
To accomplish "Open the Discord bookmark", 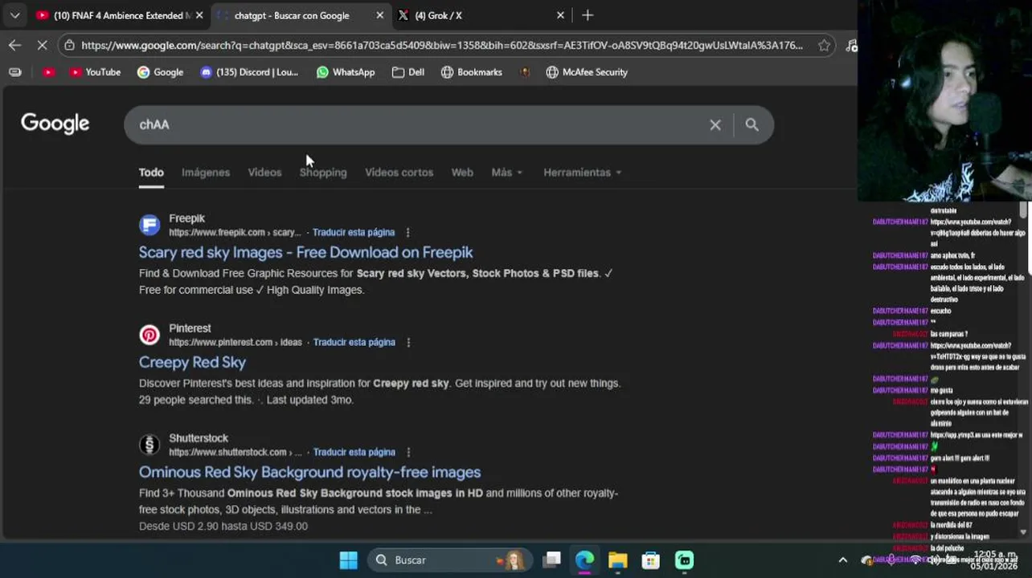I will coord(249,72).
